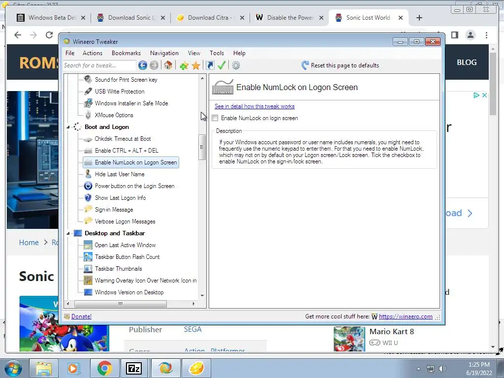
Task: Click the Home breadcrumb link in browser
Action: [x=29, y=242]
